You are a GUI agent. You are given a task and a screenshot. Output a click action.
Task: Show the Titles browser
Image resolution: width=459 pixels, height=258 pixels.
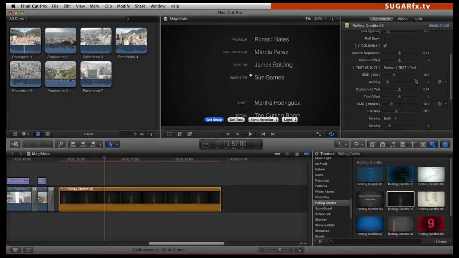click(413, 144)
